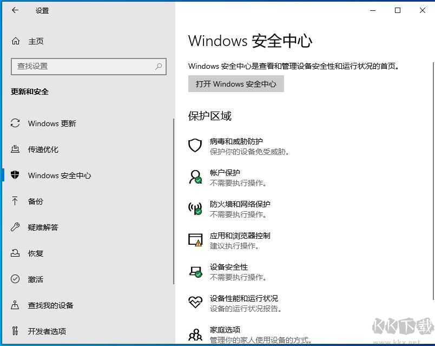Click the right content pane scrollbar
Screen dimensions: 435x346
click(433, 181)
